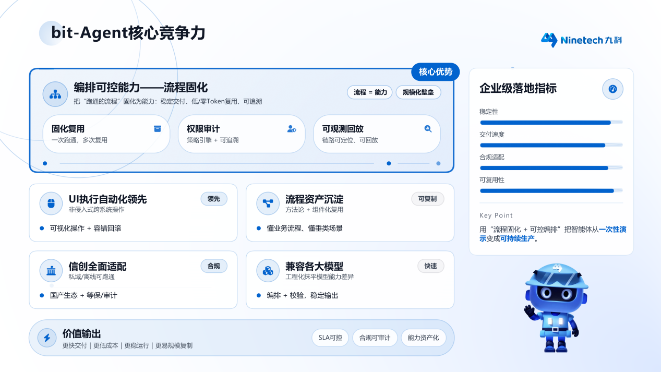The image size is (661, 372).
Task: Click the mouse icon beside UI执行自动化领先
Action: pos(51,203)
